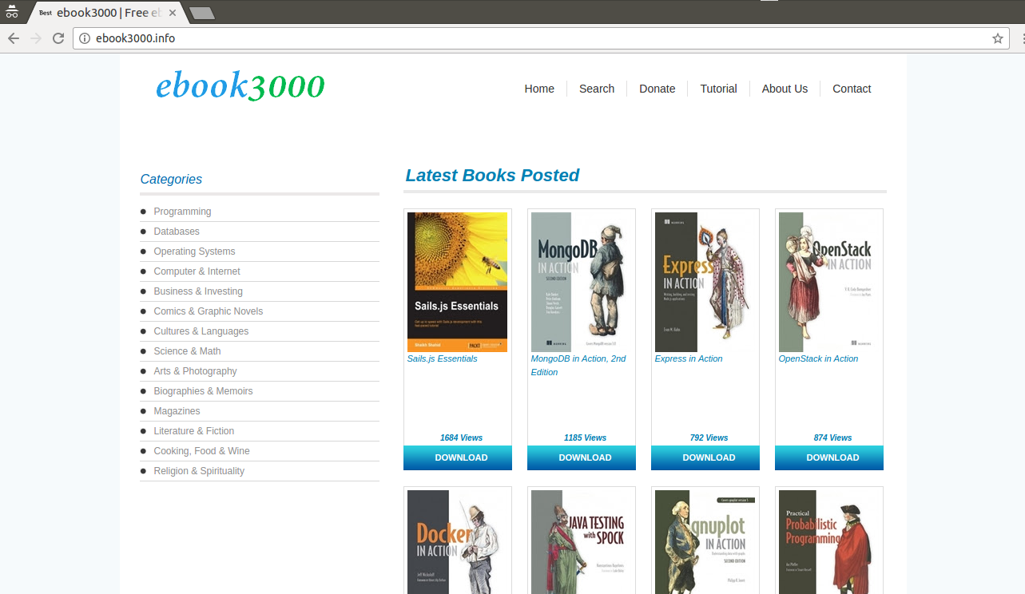
Task: Click the Categories sidebar heading
Action: [x=171, y=180]
